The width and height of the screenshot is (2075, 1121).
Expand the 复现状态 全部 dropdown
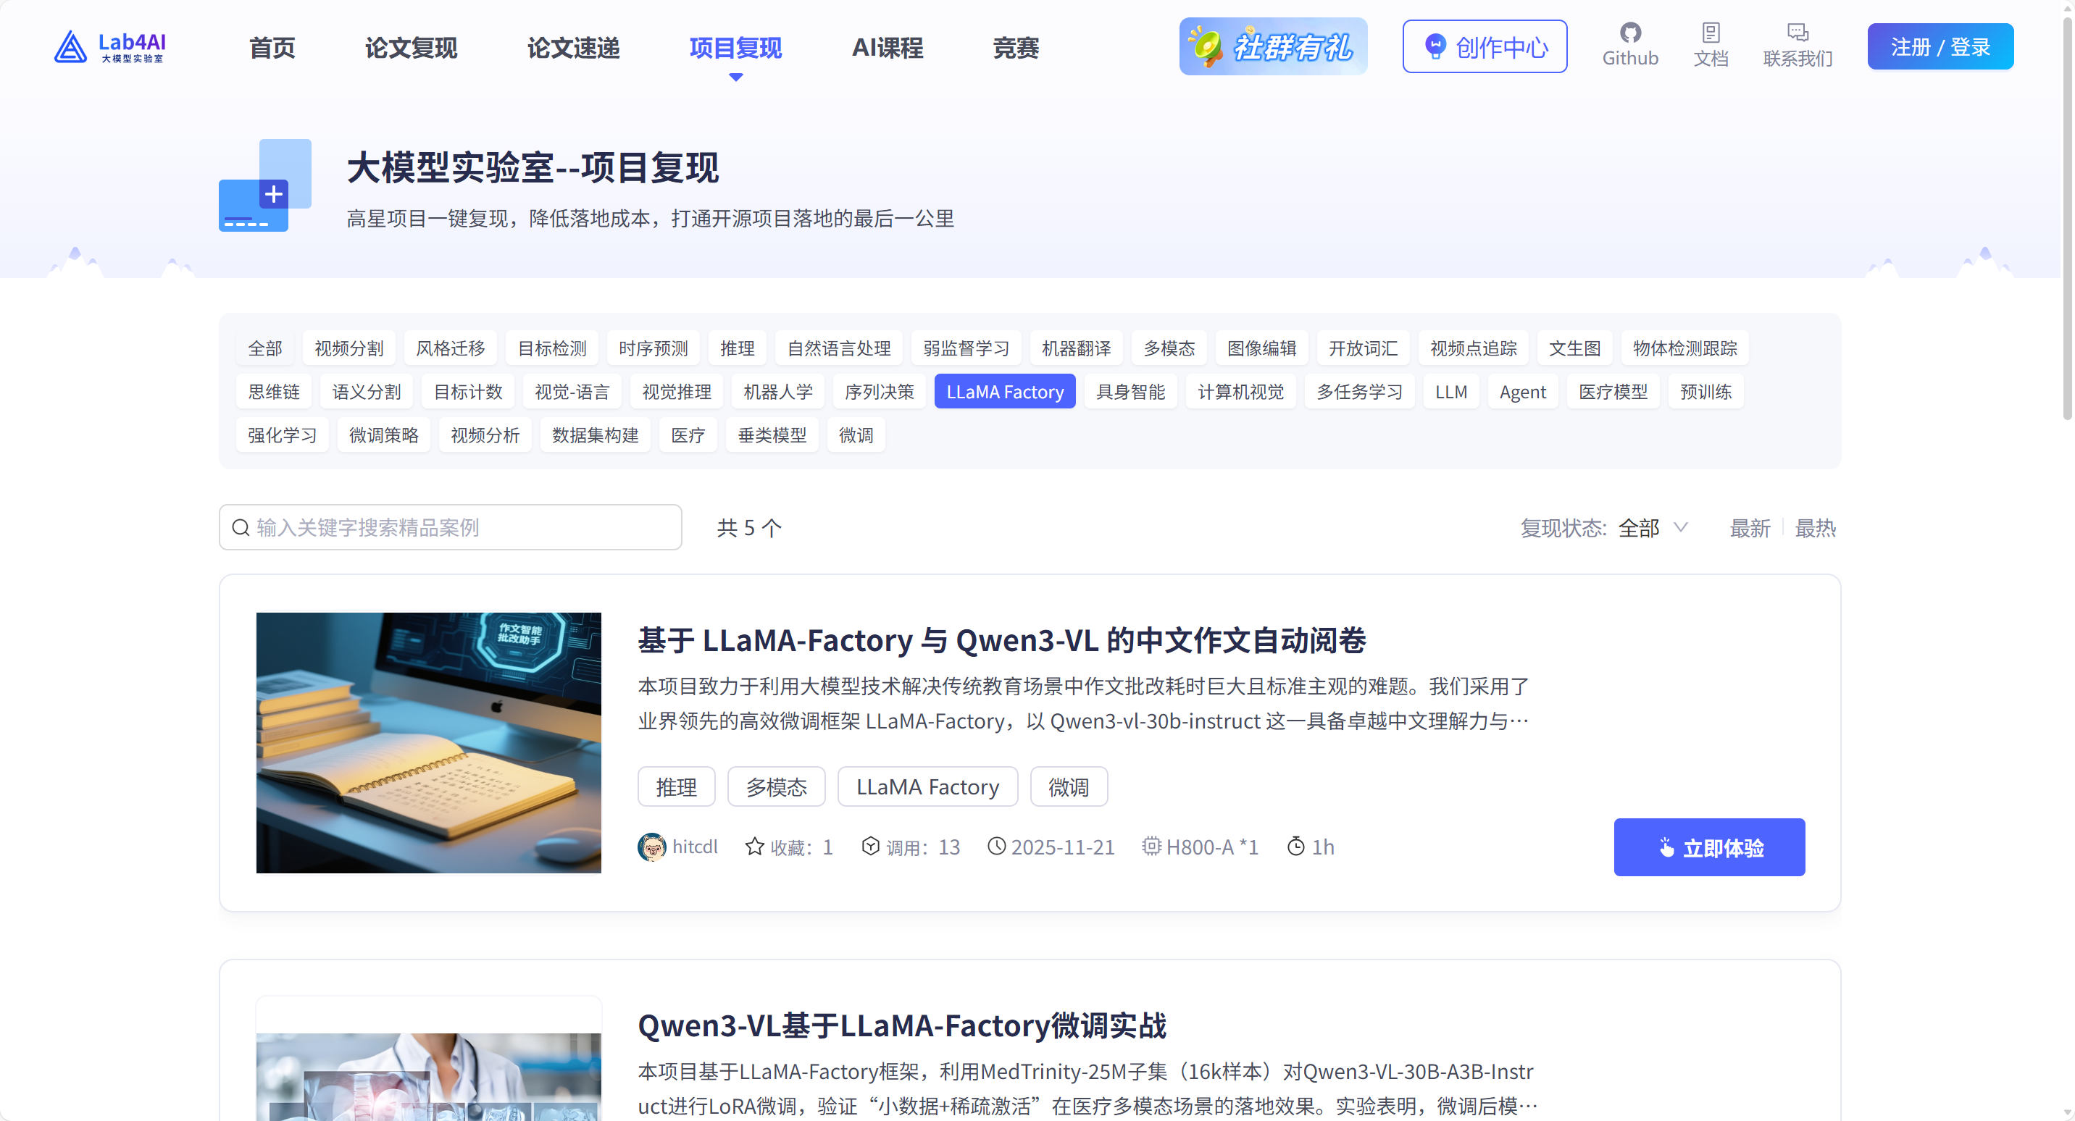pos(1652,529)
